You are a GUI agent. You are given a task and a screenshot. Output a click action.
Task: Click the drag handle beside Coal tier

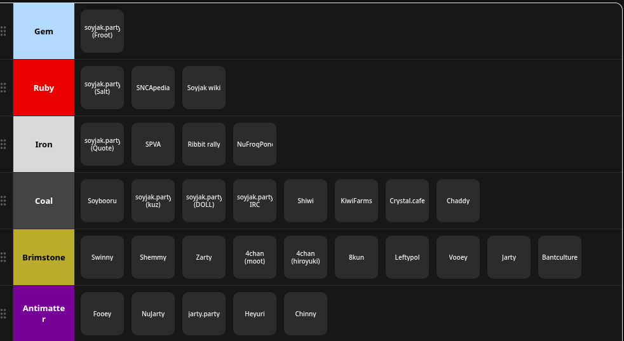pos(3,201)
